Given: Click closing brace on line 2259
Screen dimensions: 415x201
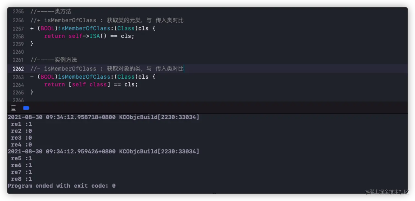Looking at the screenshot, I should tap(32, 44).
